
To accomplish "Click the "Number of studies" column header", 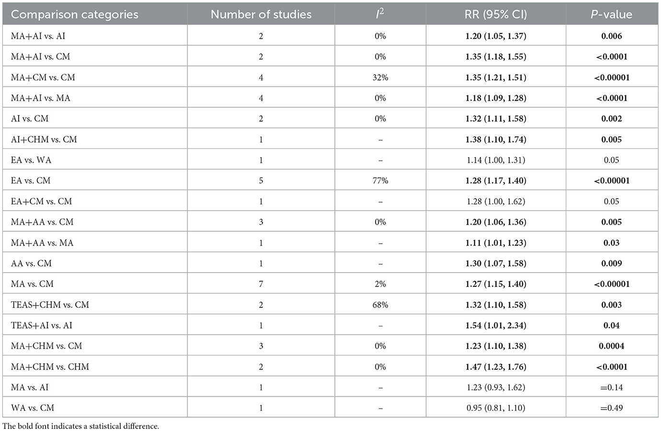I will 261,14.
